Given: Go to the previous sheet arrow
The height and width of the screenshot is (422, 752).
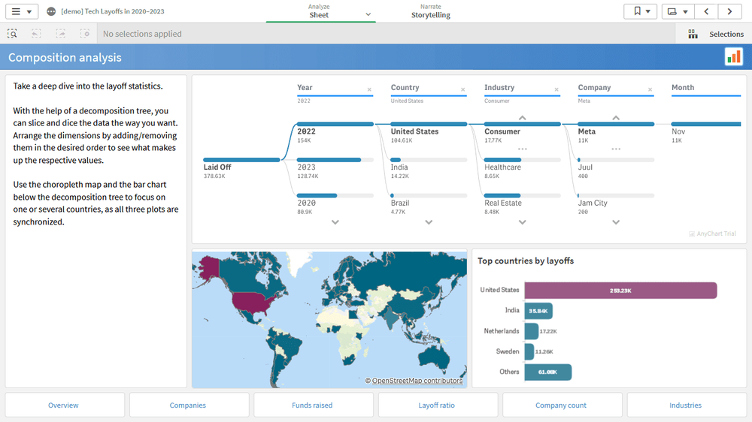Looking at the screenshot, I should (x=706, y=11).
